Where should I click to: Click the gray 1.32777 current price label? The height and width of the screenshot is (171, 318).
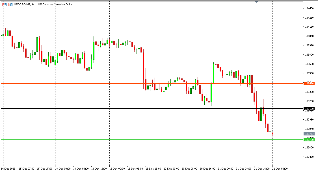click(x=309, y=134)
